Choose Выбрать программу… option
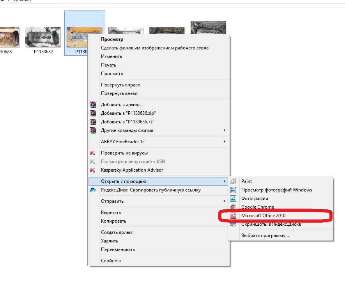Screen dimensions: 345x295 pyautogui.click(x=265, y=235)
